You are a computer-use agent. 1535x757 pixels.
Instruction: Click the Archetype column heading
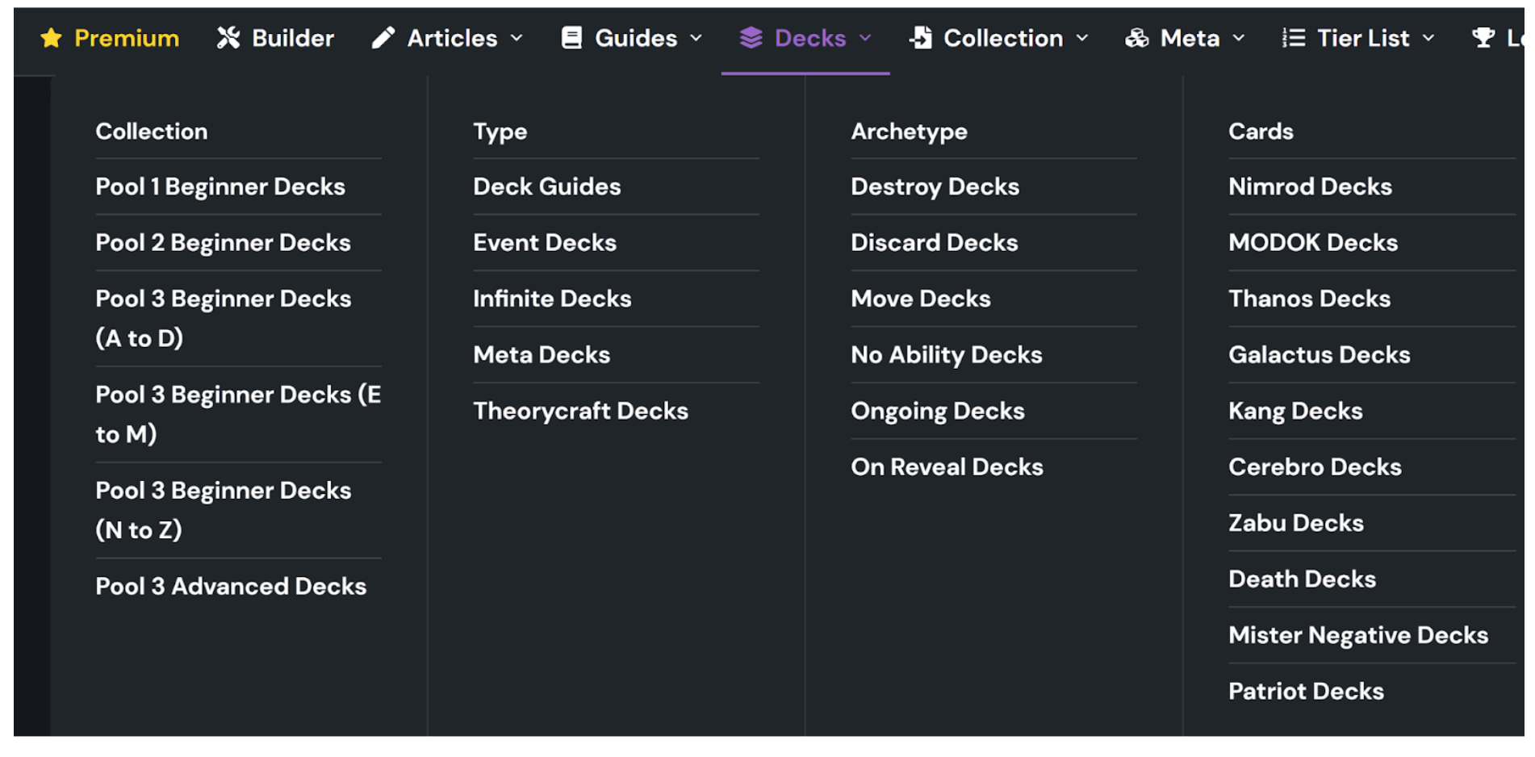tap(909, 132)
